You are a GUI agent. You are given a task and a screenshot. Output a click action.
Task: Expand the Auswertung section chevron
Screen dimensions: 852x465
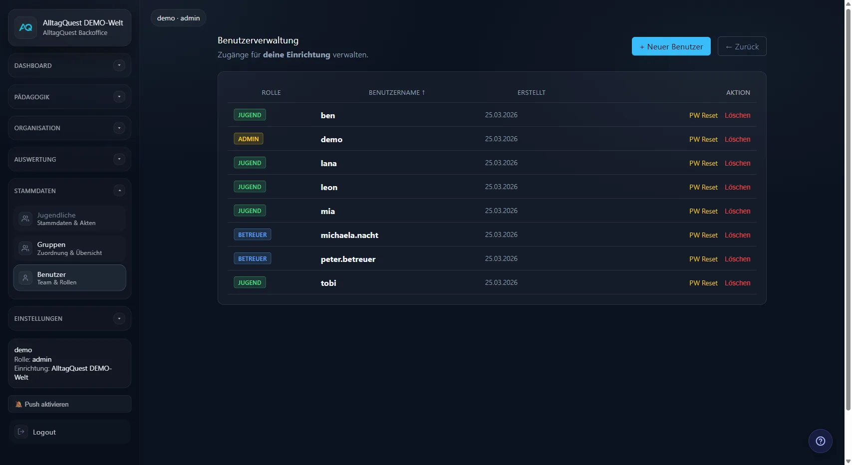119,159
